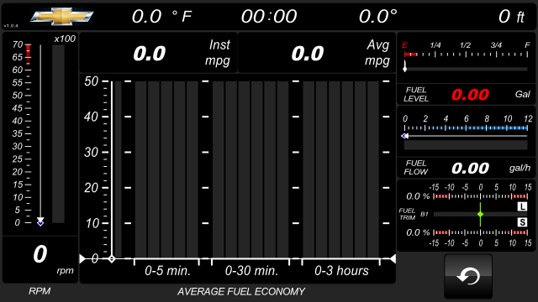Click the diamond marker on the mpg axis
The width and height of the screenshot is (538, 302).
pyautogui.click(x=112, y=259)
